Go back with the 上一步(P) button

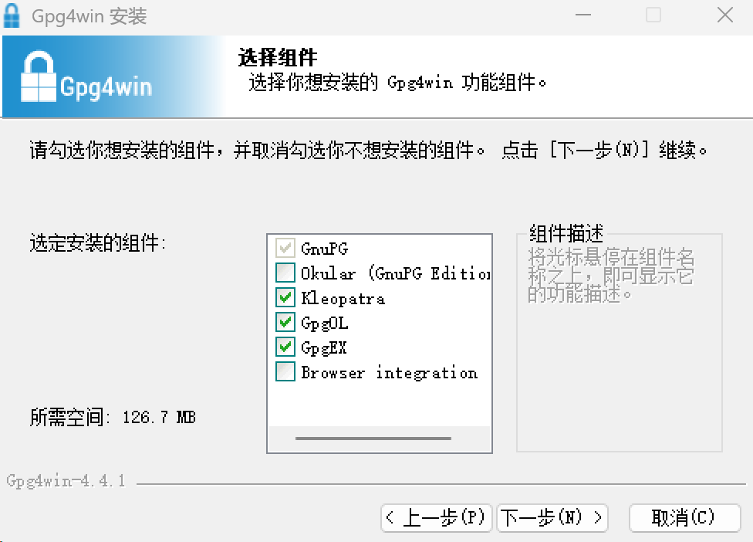click(437, 517)
